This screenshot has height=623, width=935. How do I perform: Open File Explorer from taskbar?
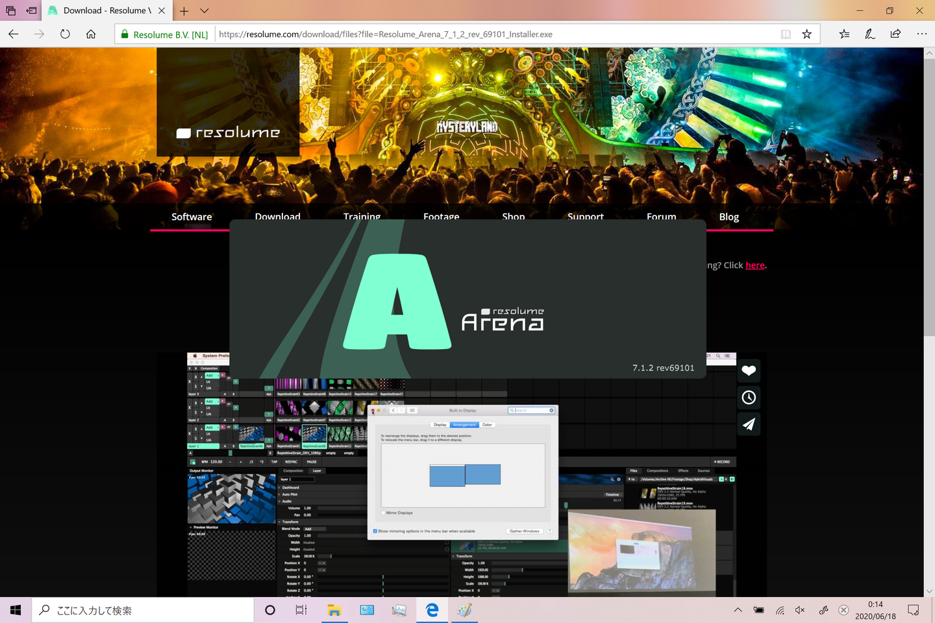pos(334,610)
